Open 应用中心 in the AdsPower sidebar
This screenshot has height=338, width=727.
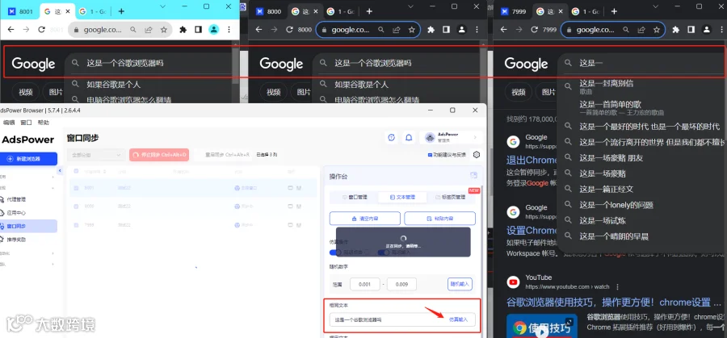pyautogui.click(x=16, y=213)
